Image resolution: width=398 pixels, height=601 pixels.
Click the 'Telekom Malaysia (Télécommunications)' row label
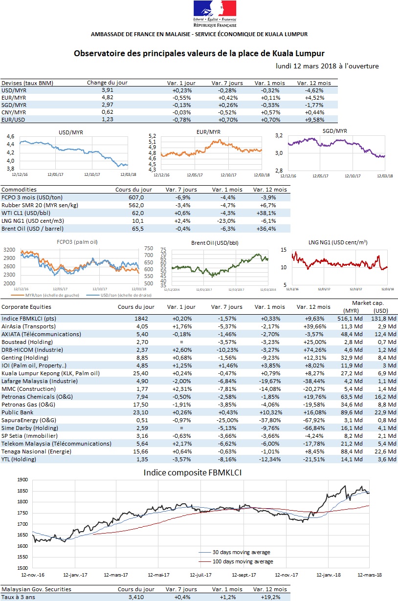pyautogui.click(x=56, y=444)
